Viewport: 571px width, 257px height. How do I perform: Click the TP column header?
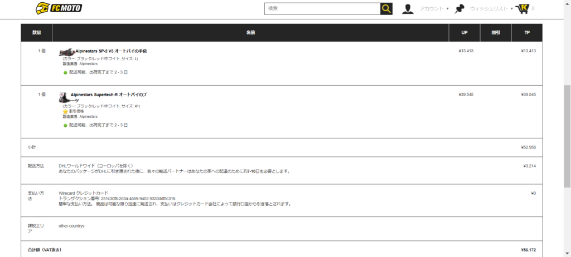(x=527, y=33)
